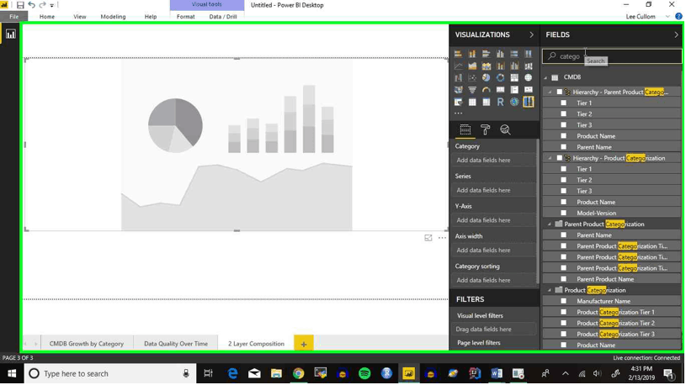Select the Funnel visual
Image resolution: width=686 pixels, height=385 pixels.
[472, 90]
